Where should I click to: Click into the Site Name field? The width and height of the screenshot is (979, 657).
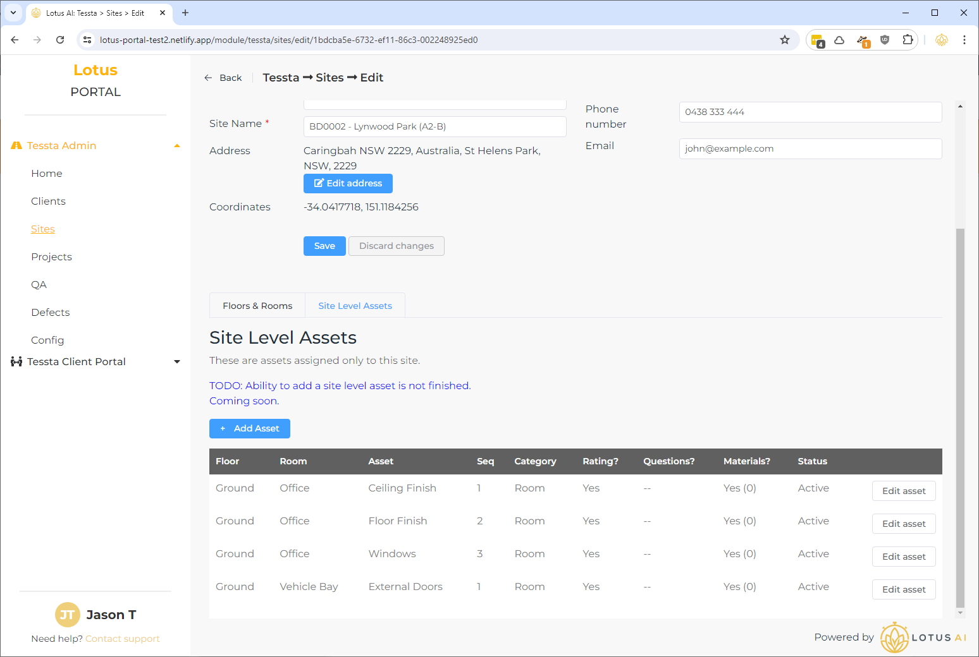pyautogui.click(x=434, y=126)
